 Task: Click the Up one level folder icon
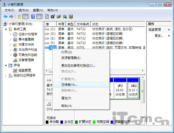coord(19,17)
